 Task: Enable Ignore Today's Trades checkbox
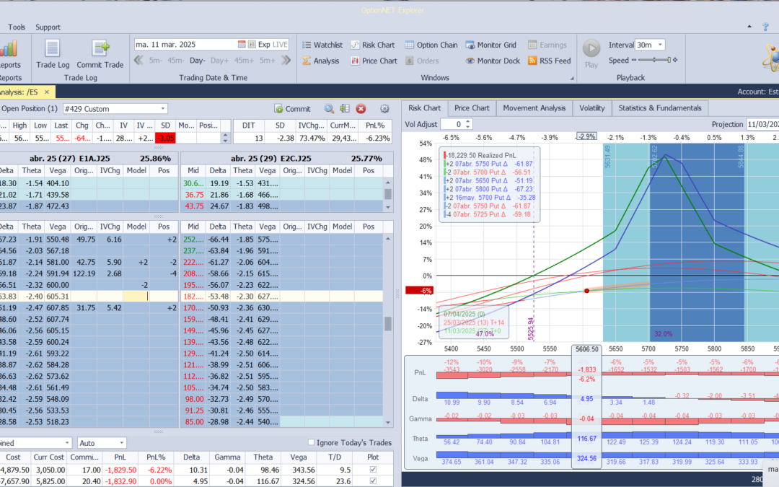(312, 442)
